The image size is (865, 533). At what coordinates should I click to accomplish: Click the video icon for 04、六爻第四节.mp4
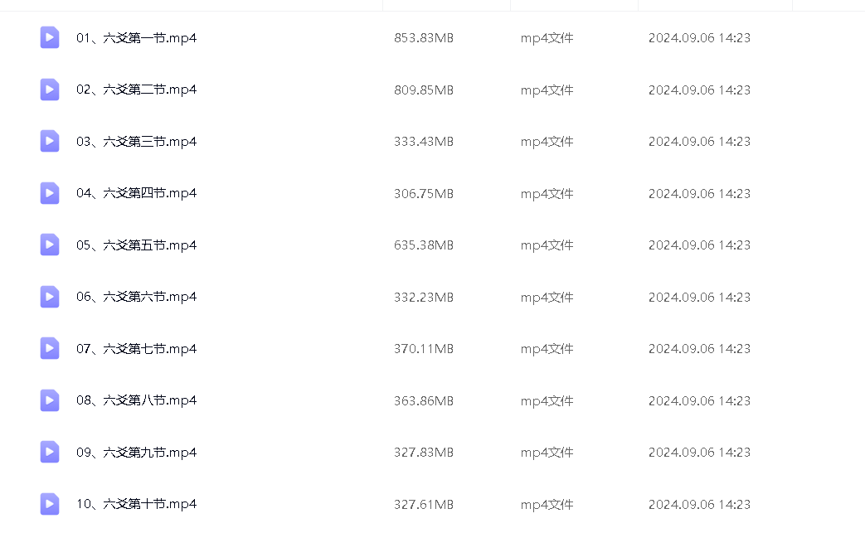pyautogui.click(x=50, y=193)
